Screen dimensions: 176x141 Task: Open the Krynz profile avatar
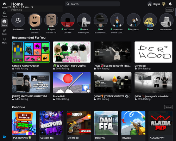[150, 4]
